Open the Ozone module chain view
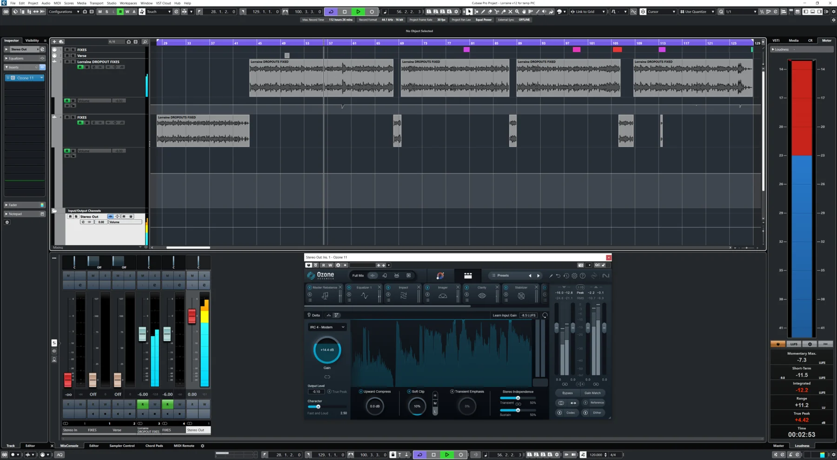This screenshot has height=460, width=837. tap(468, 276)
